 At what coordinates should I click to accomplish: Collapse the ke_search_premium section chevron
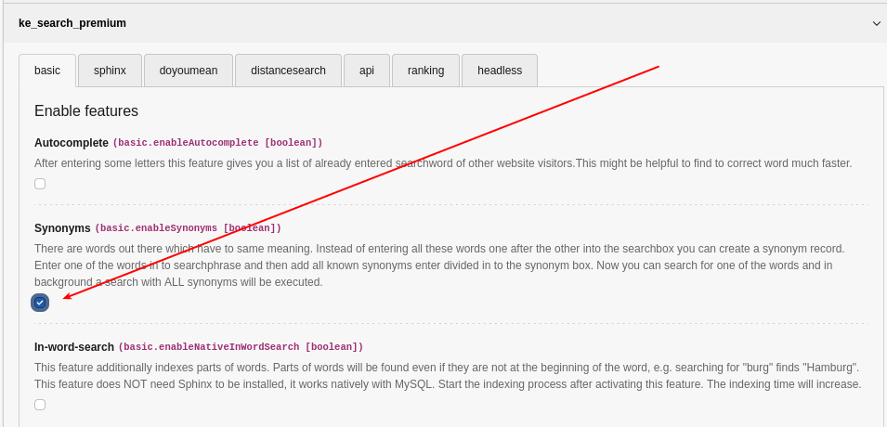(876, 23)
